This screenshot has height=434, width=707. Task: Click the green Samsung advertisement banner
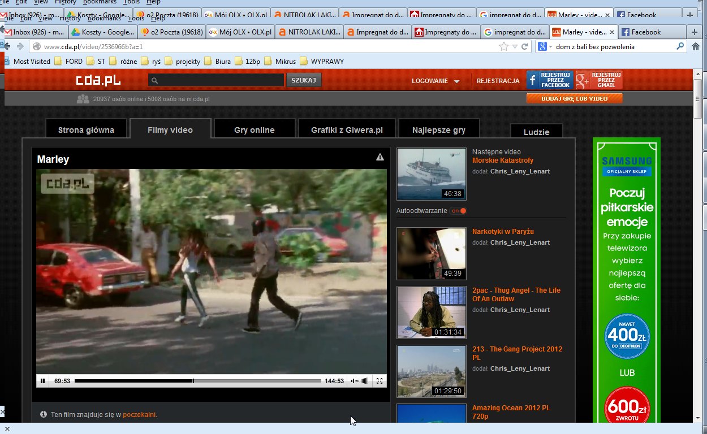(627, 280)
